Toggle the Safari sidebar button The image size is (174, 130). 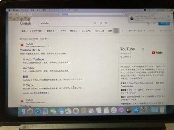click(30, 14)
